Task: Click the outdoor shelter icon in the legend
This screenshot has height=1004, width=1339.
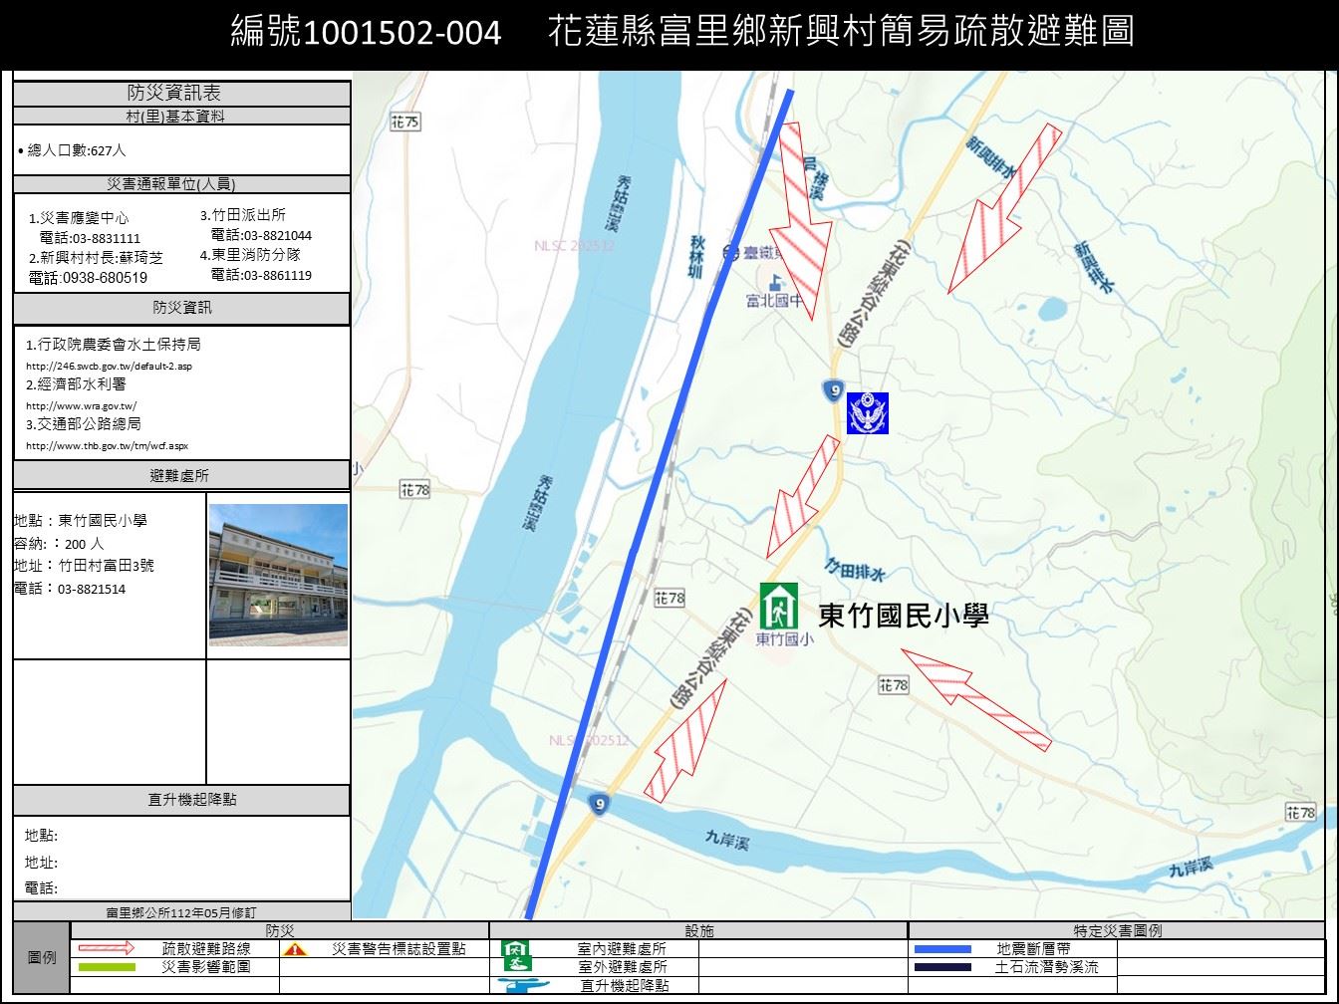Action: tap(516, 965)
